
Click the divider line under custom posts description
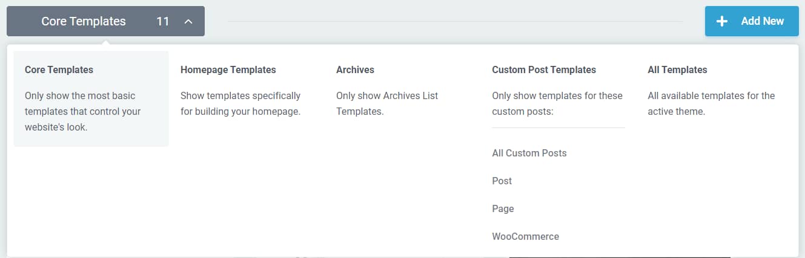pos(558,127)
